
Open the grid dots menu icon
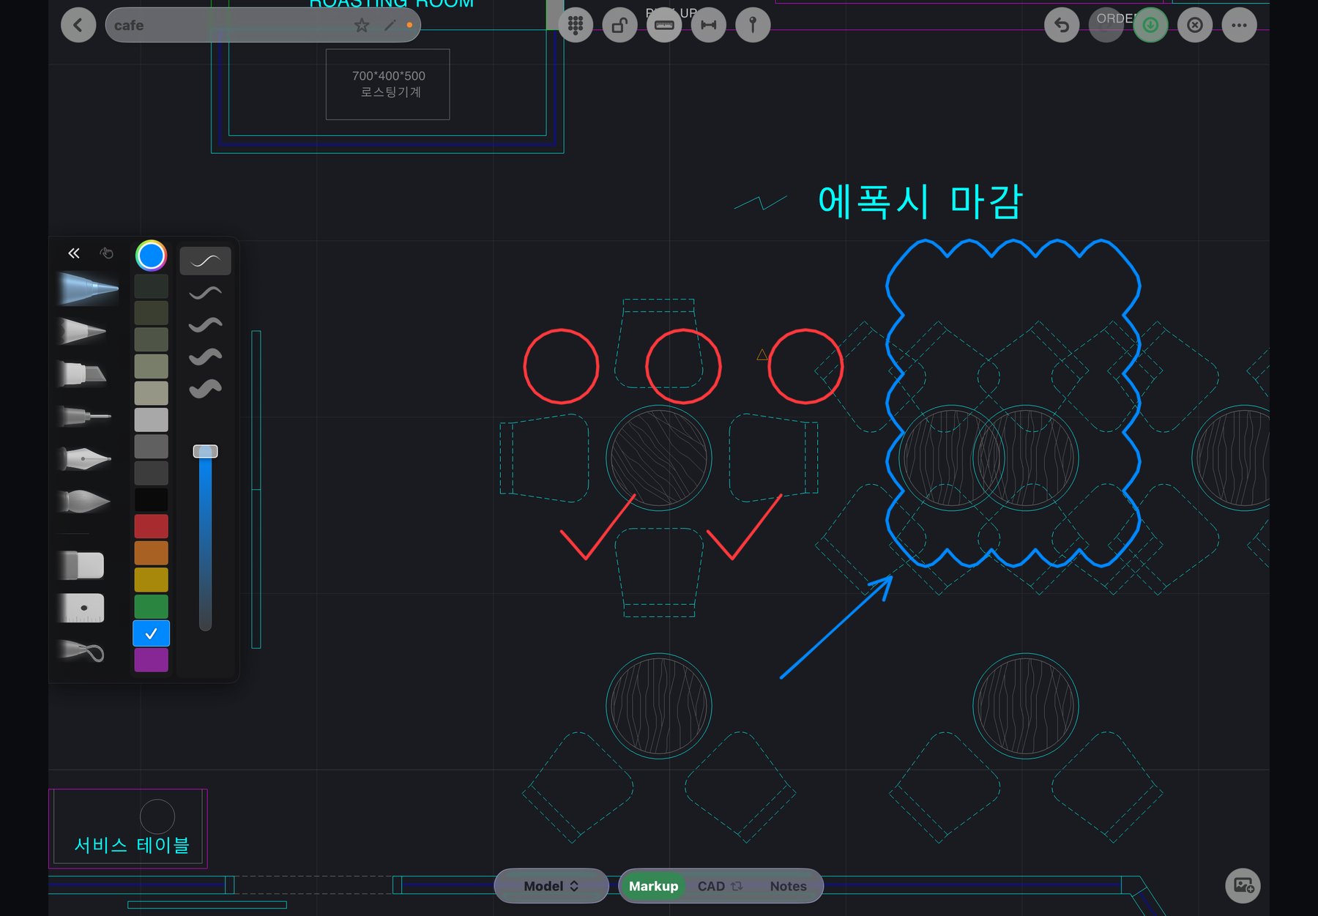tap(576, 26)
